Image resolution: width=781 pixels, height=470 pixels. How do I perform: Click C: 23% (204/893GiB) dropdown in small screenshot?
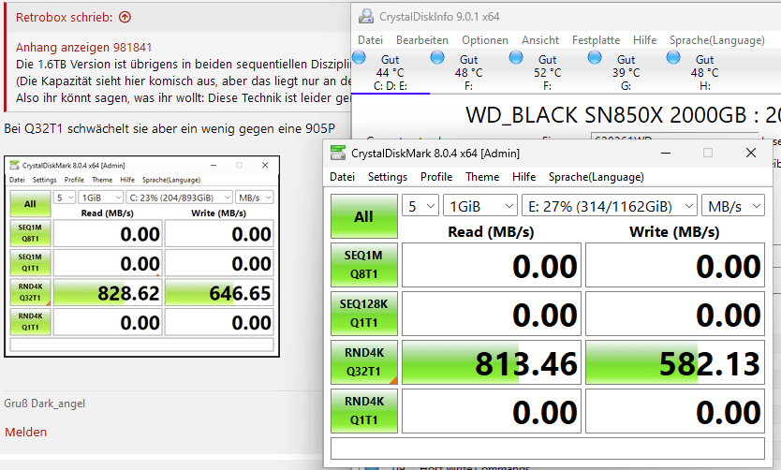click(179, 198)
